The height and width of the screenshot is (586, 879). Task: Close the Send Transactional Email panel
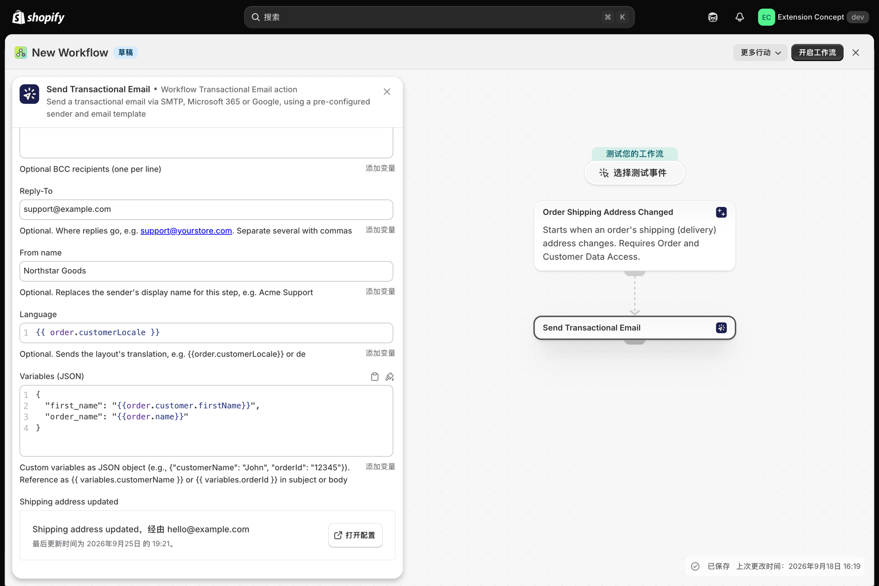point(387,92)
